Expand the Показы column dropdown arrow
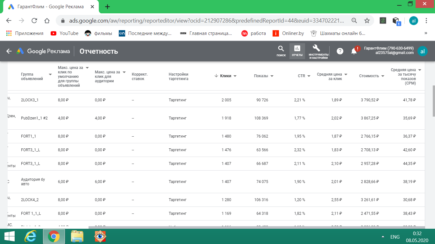The width and height of the screenshot is (435, 244). (272, 76)
